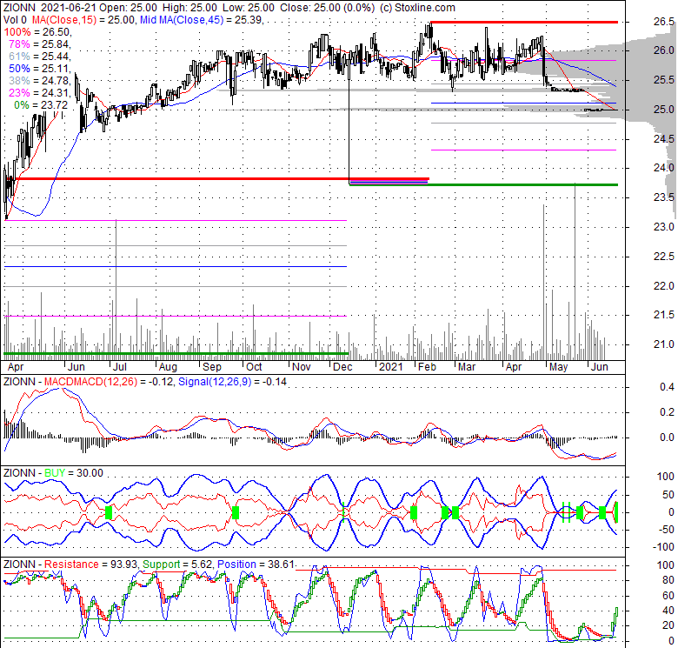This screenshot has height=648, width=678.
Task: Click the 26.5 price axis value
Action: [x=664, y=22]
